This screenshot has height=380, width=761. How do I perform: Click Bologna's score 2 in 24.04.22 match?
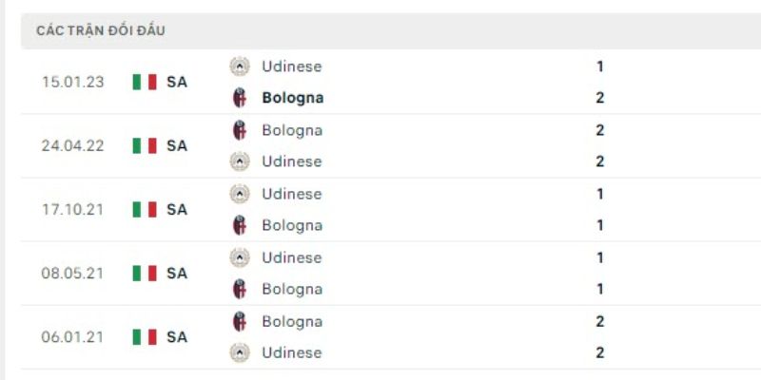tap(600, 130)
